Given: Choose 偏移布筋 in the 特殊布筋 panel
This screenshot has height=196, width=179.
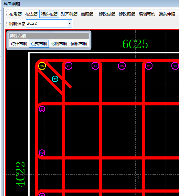Looking at the screenshot, I should pos(79,44).
